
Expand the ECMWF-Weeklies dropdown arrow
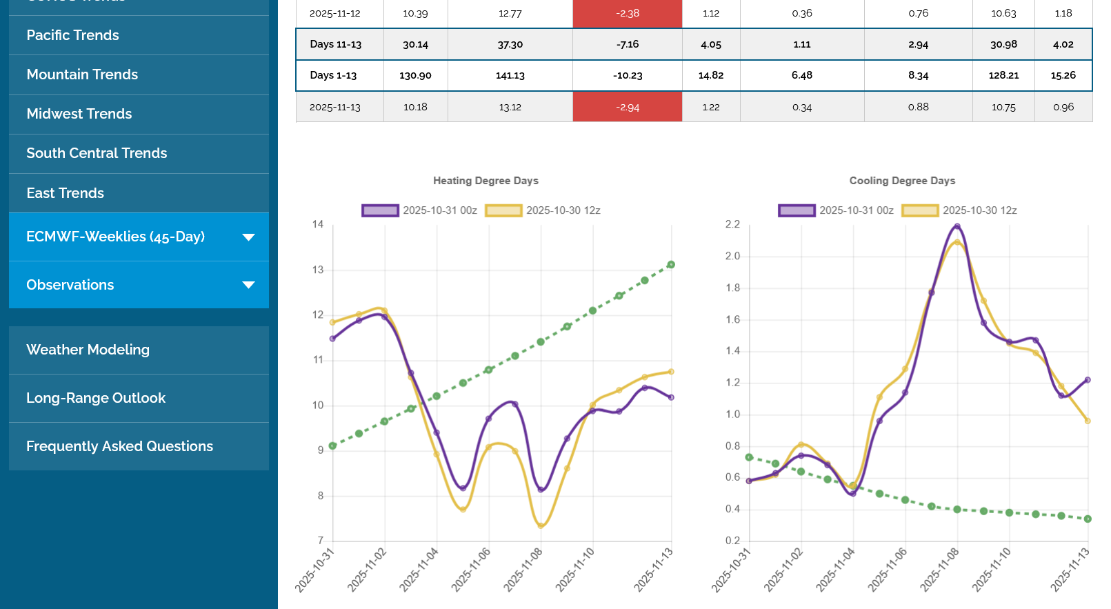point(248,237)
